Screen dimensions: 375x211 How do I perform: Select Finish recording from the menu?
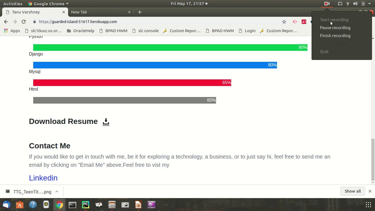point(335,35)
